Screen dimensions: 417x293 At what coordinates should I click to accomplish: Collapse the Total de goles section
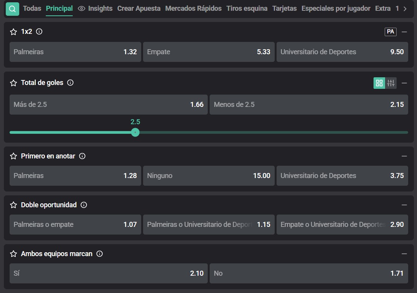(404, 83)
